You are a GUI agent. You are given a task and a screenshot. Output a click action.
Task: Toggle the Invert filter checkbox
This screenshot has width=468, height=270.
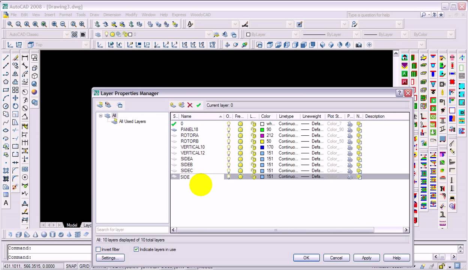[98, 249]
